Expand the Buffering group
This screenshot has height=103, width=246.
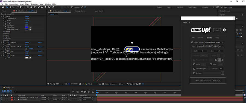(4, 32)
